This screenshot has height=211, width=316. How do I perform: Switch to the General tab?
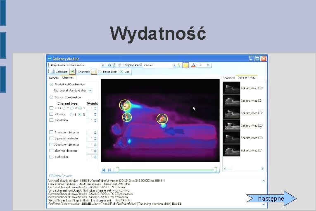click(x=54, y=78)
